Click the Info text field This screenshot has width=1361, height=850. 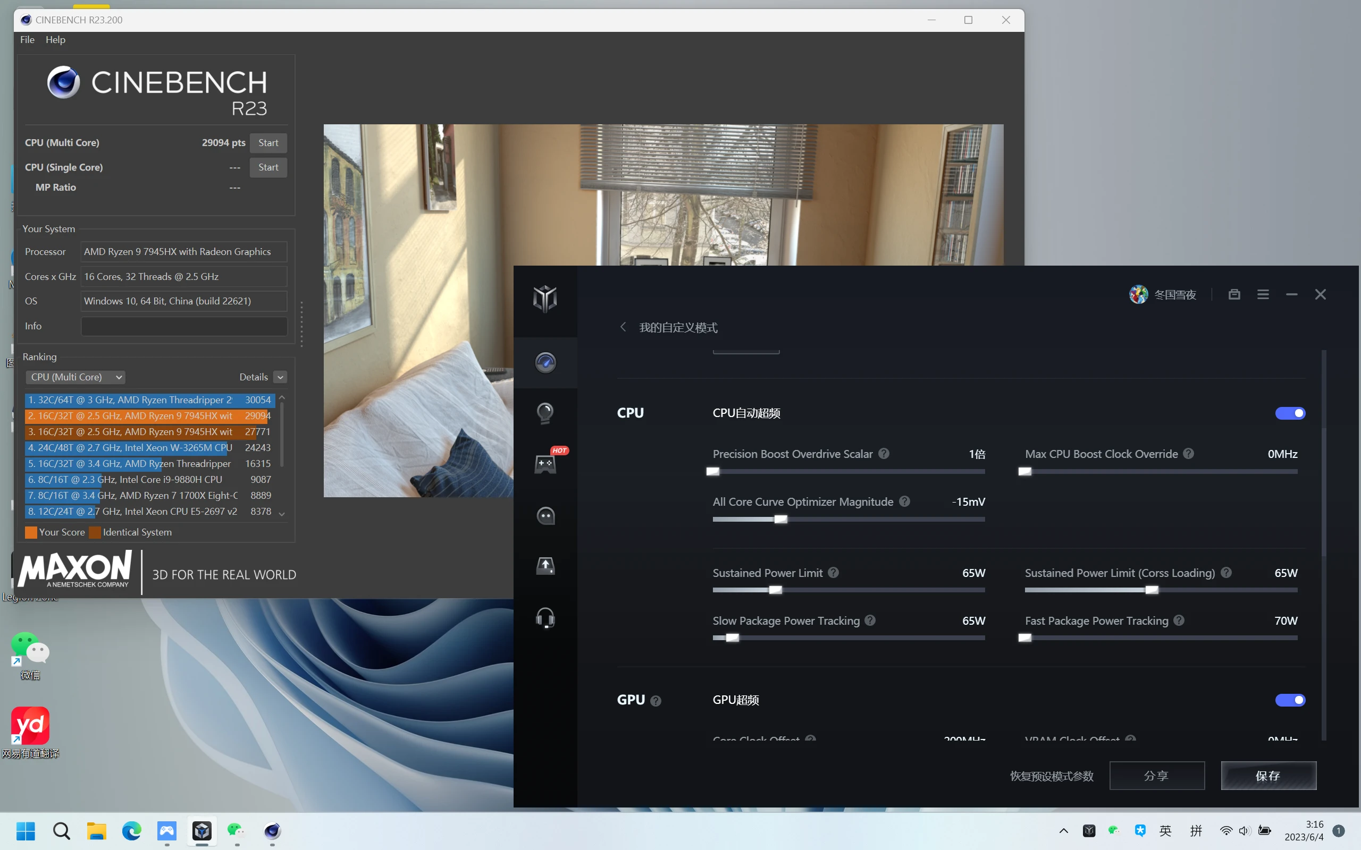[x=184, y=326]
